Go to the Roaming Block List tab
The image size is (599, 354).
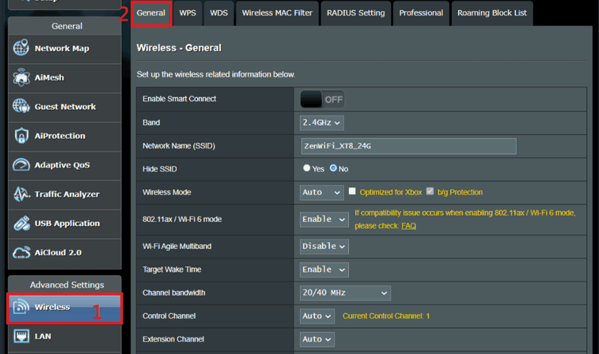(491, 13)
